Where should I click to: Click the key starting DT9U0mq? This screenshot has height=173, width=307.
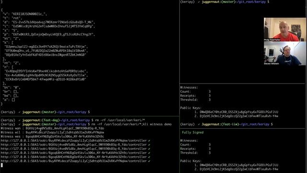point(46,51)
